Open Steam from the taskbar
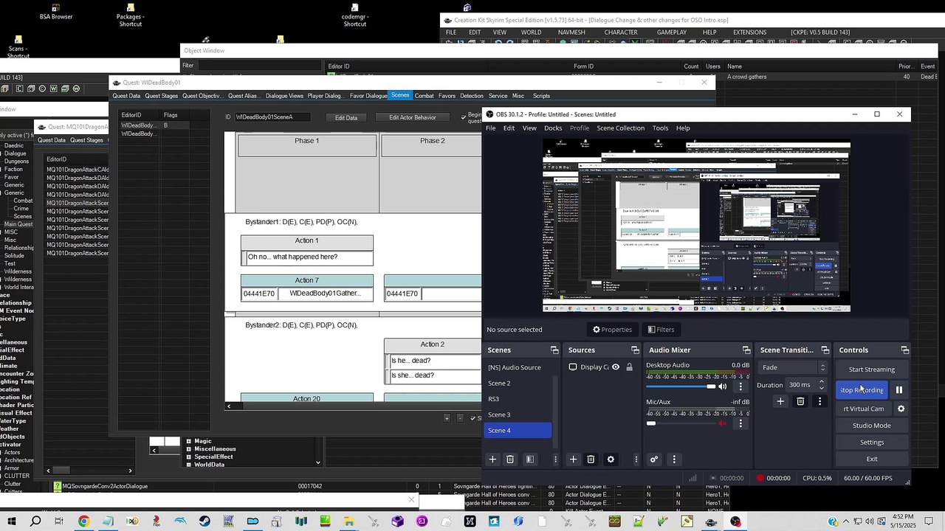The image size is (945, 531). click(x=205, y=521)
